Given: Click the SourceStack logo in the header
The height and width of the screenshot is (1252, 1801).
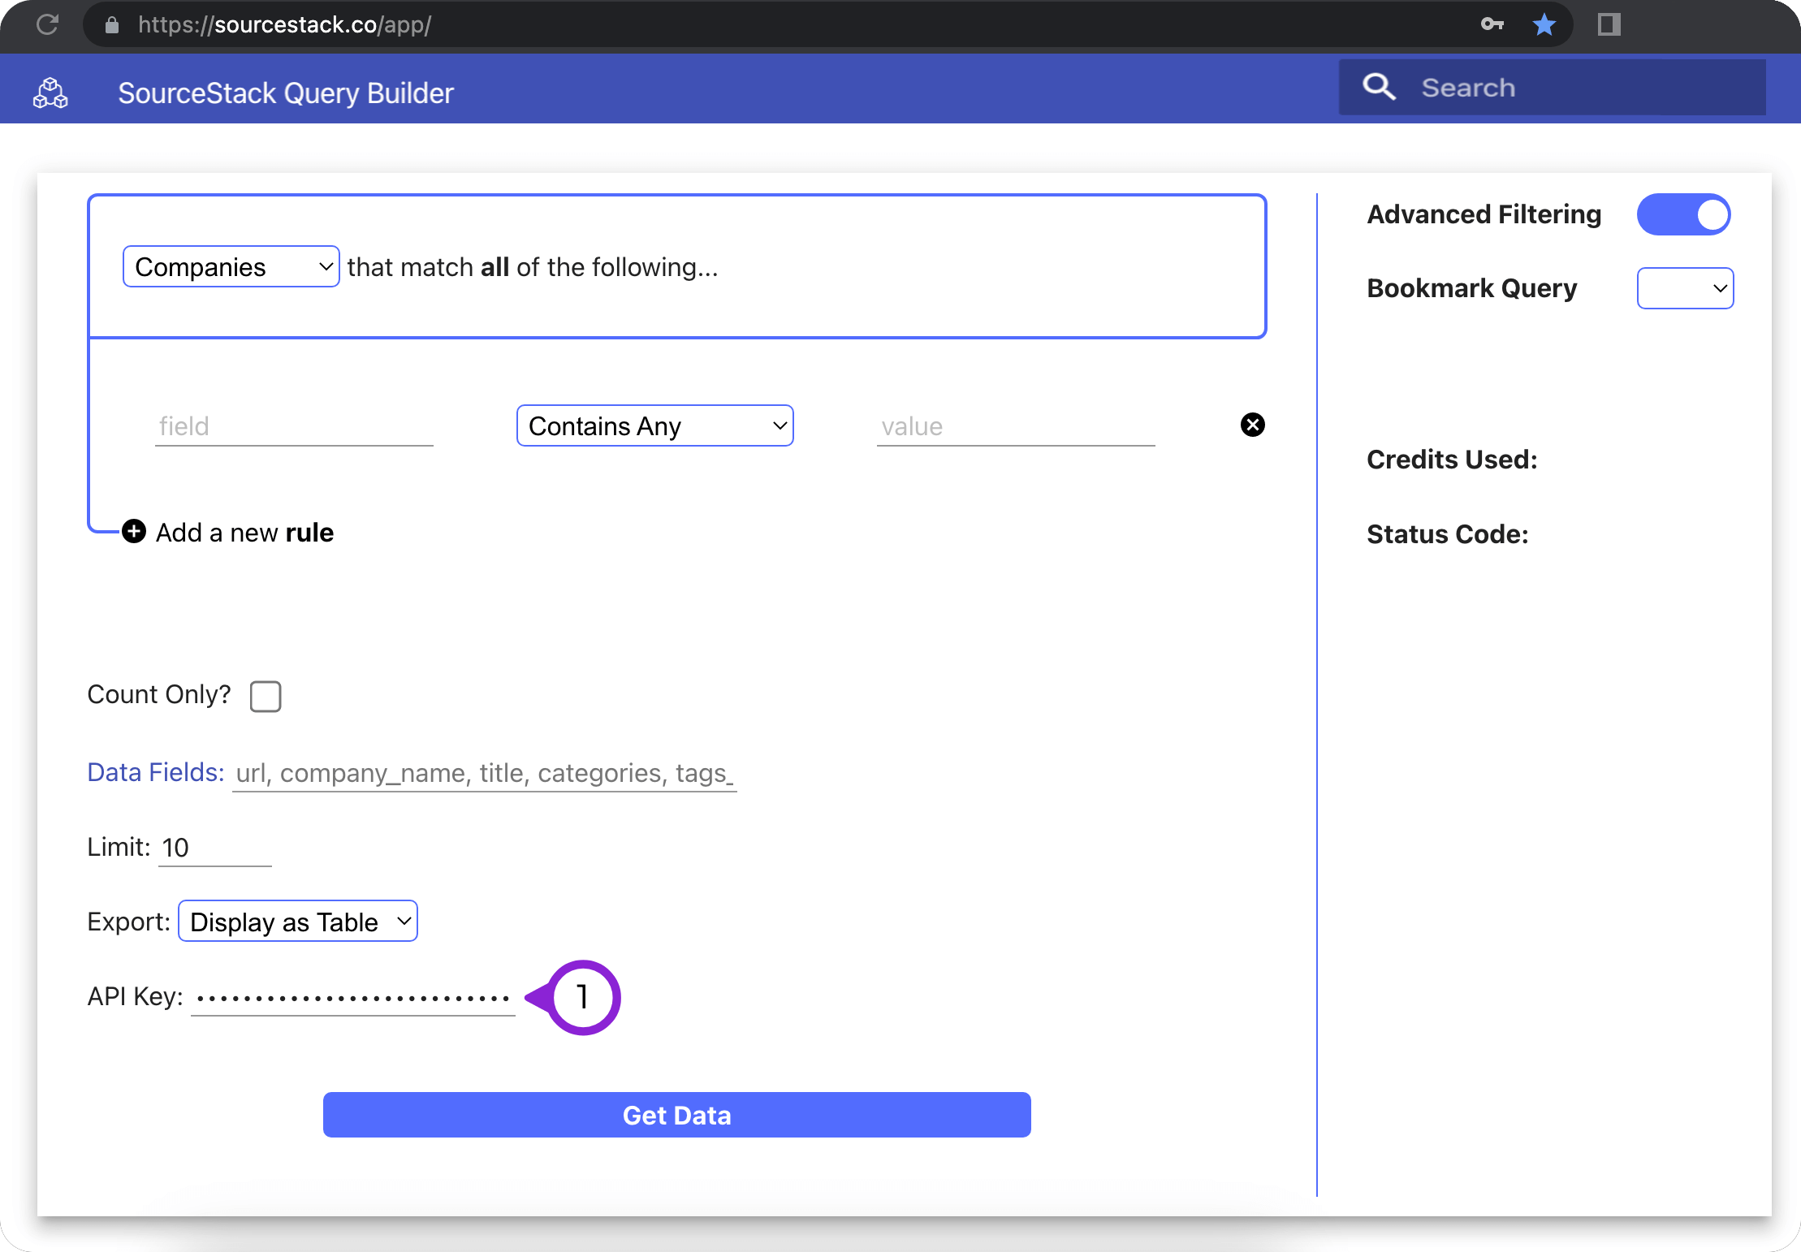Looking at the screenshot, I should pos(50,93).
